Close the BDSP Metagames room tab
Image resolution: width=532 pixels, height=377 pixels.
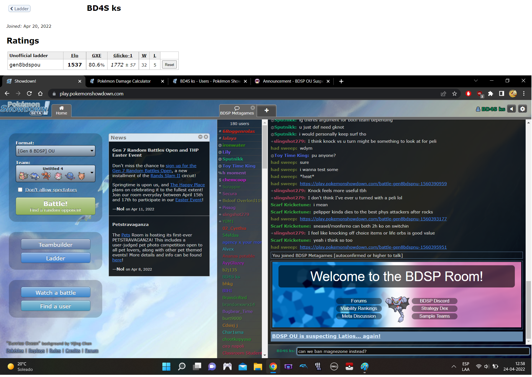click(x=253, y=108)
